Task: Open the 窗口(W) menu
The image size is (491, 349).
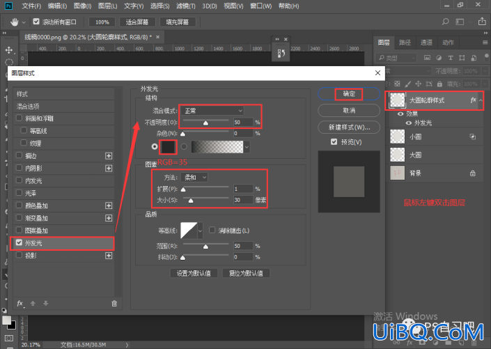Action: 260,6
